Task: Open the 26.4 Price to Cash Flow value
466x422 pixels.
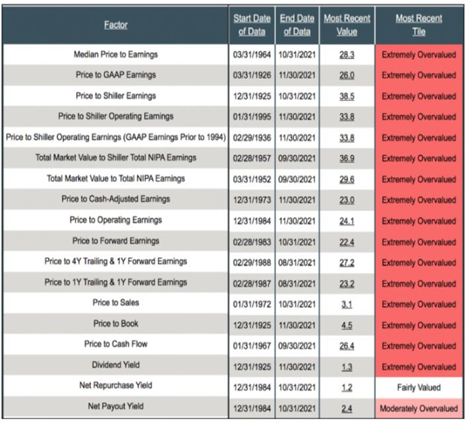Action: [347, 346]
